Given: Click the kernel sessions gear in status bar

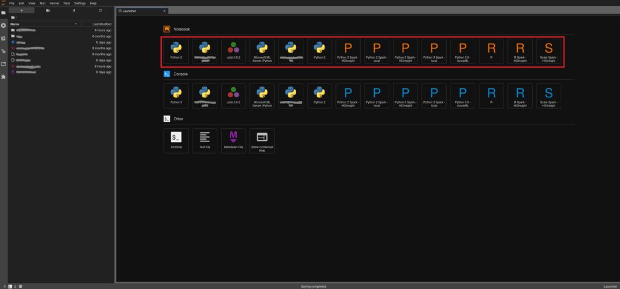Looking at the screenshot, I should coord(20,286).
